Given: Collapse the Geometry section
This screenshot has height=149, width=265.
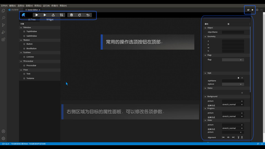Looking at the screenshot, I should [x=205, y=36].
